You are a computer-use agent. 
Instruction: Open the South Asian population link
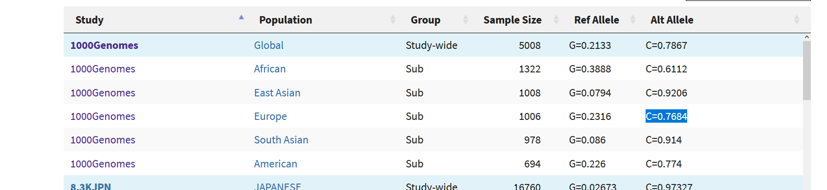[281, 140]
